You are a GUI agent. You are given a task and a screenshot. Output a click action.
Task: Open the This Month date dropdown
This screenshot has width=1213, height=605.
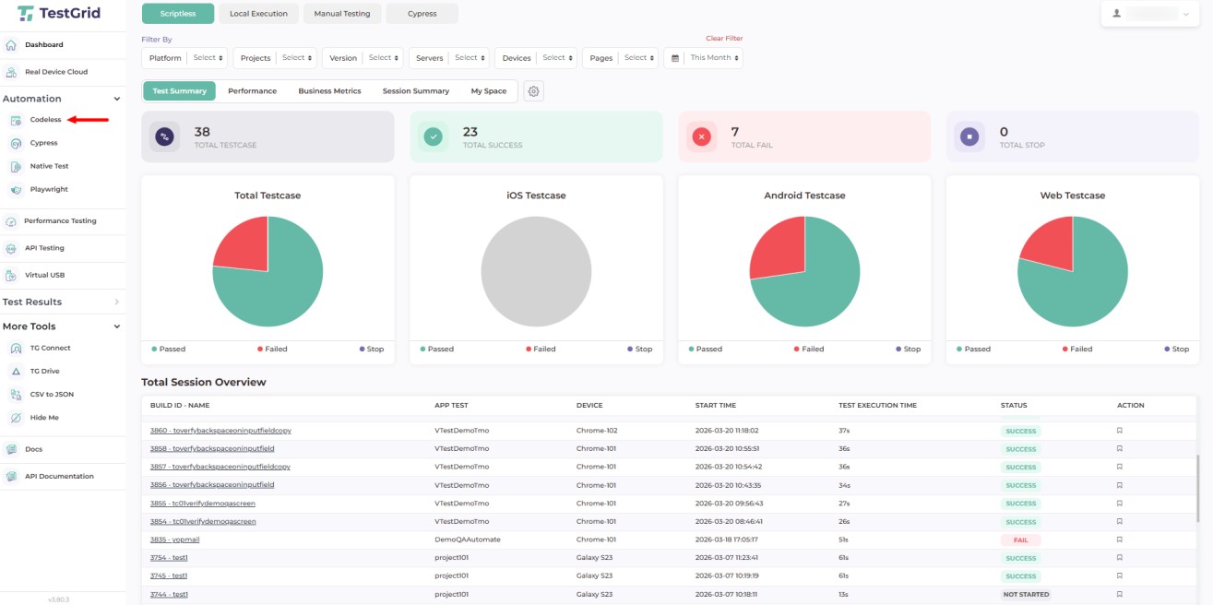click(703, 58)
